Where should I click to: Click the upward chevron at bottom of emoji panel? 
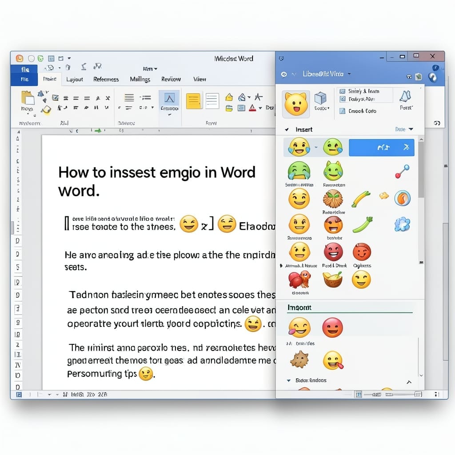pos(409,382)
